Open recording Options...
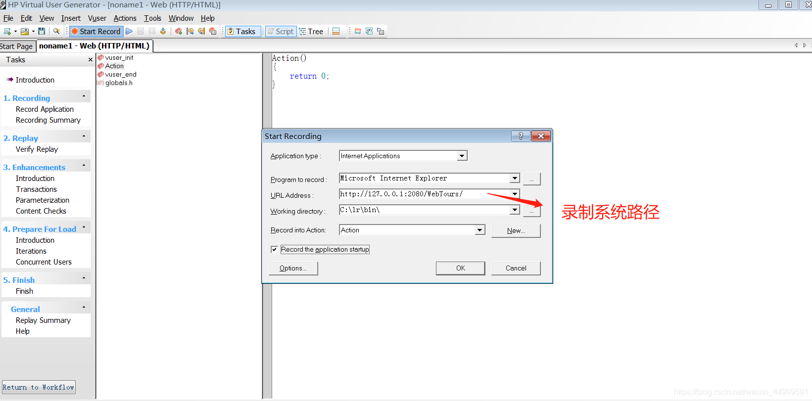The width and height of the screenshot is (812, 401). coord(293,268)
